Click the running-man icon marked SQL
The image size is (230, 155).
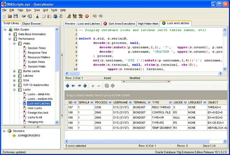point(75,16)
